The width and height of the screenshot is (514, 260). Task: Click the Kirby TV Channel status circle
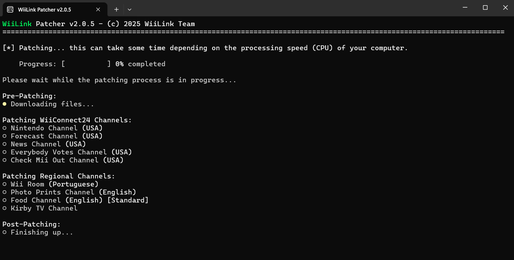5,208
